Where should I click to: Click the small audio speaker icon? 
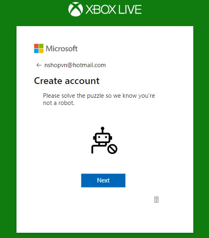[156, 199]
